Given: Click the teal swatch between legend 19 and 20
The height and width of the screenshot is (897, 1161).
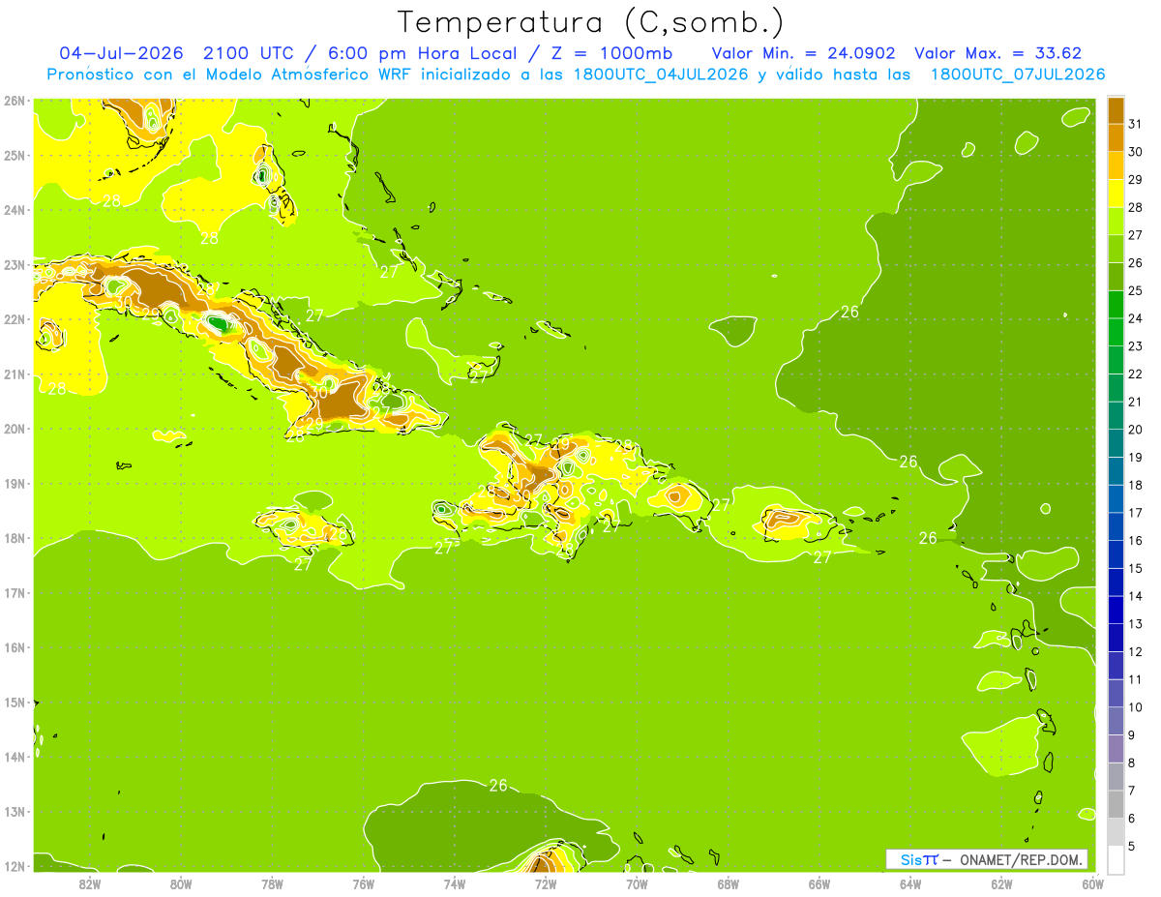Looking at the screenshot, I should click(x=1116, y=443).
